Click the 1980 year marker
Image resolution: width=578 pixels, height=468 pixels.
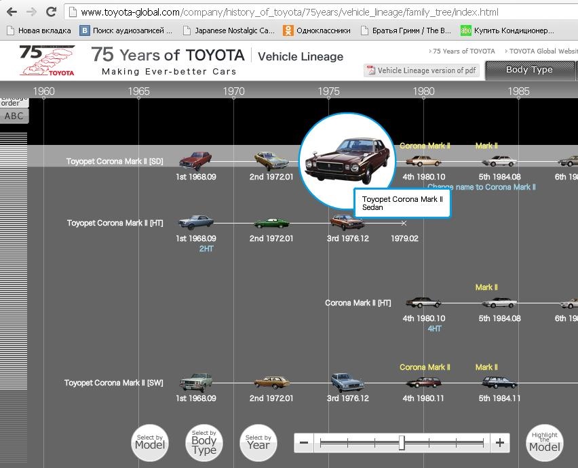click(x=423, y=91)
